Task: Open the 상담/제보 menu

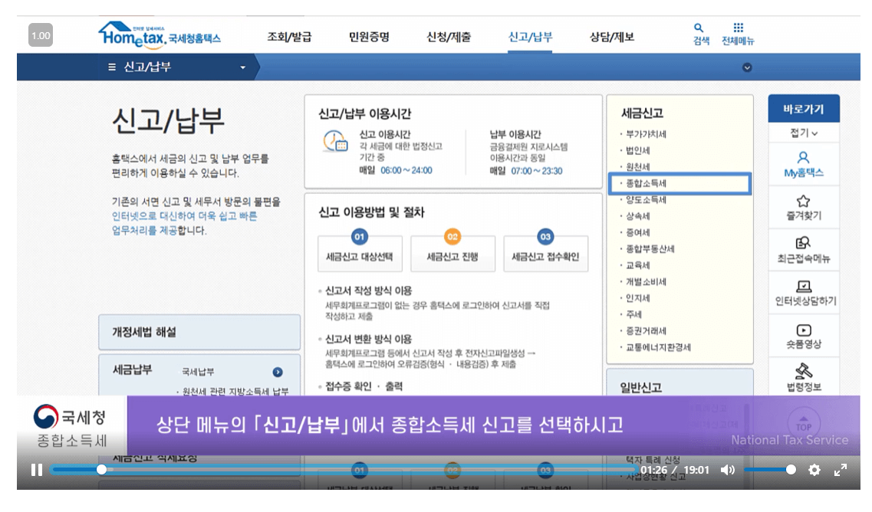Action: 611,38
